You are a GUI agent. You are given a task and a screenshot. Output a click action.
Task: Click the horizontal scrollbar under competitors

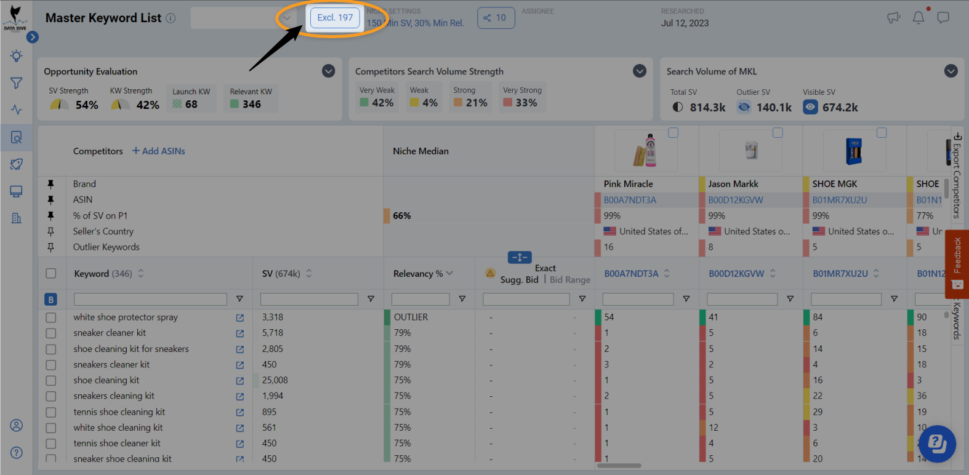click(619, 466)
